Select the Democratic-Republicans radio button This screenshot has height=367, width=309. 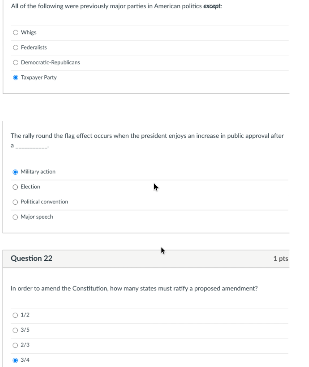(x=16, y=63)
